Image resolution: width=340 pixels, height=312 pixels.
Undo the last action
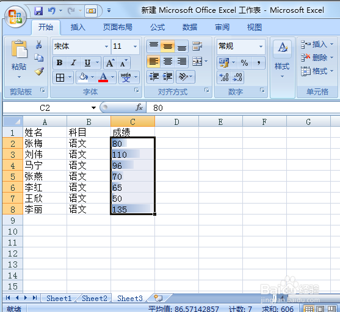pyautogui.click(x=52, y=10)
